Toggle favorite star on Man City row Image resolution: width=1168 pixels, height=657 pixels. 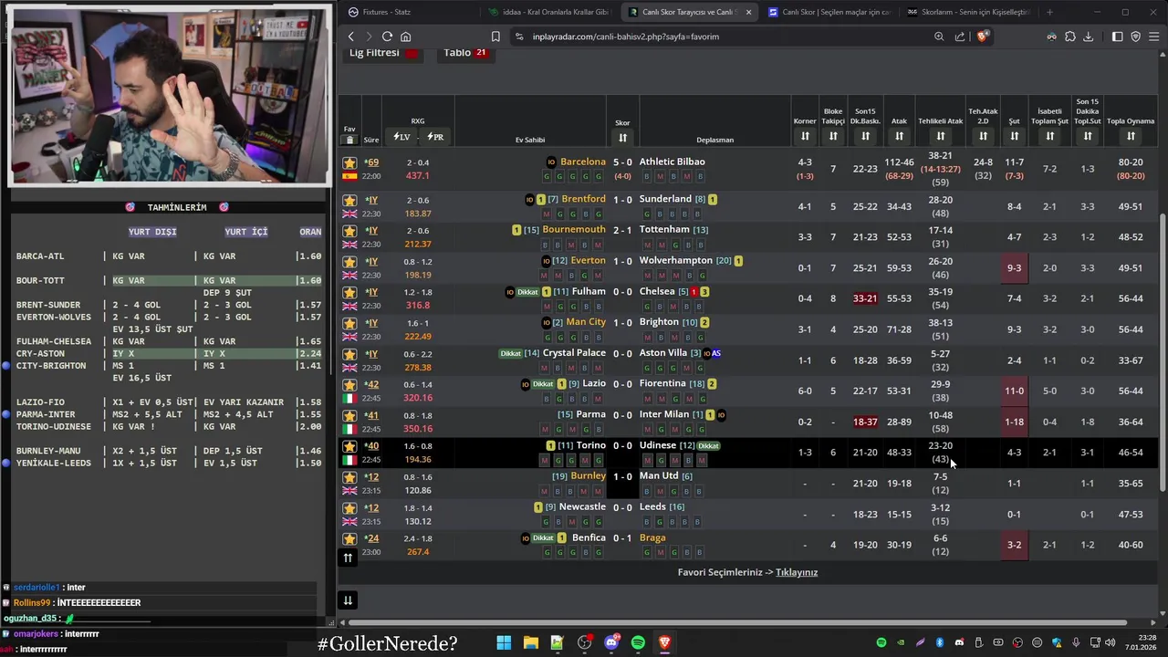[349, 323]
